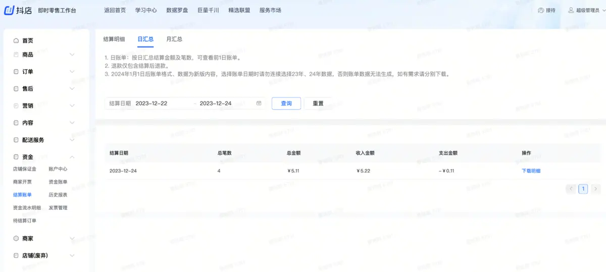
Task: Expand the 售后 menu chevron
Action: coord(72,89)
